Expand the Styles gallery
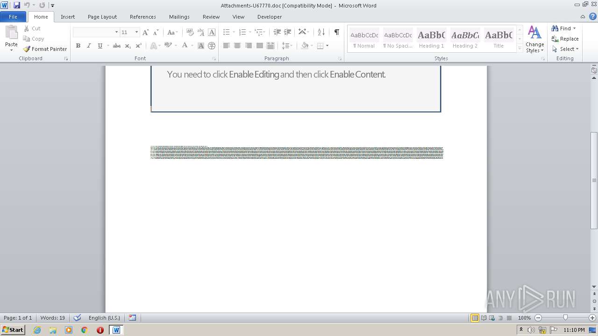 (x=520, y=49)
